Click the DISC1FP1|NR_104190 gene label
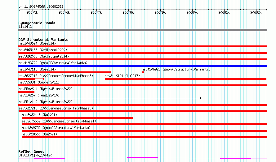Image resolution: width=276 pixels, height=162 pixels. 35,155
